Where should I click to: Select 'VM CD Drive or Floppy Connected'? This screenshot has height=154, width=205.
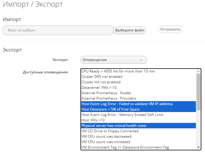click(x=110, y=131)
